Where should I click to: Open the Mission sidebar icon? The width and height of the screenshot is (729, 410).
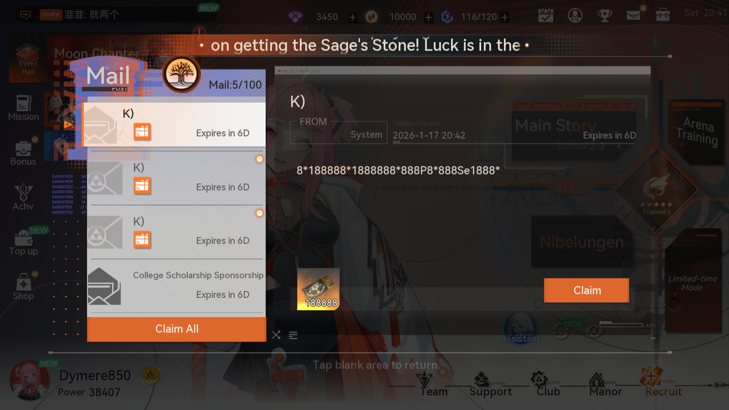pos(24,108)
